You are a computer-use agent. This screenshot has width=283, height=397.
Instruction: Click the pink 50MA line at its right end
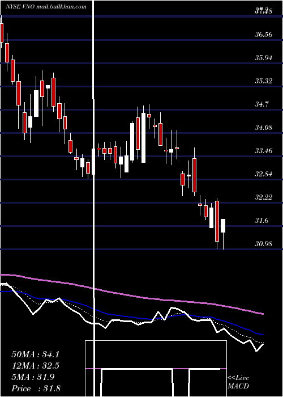tap(262, 314)
